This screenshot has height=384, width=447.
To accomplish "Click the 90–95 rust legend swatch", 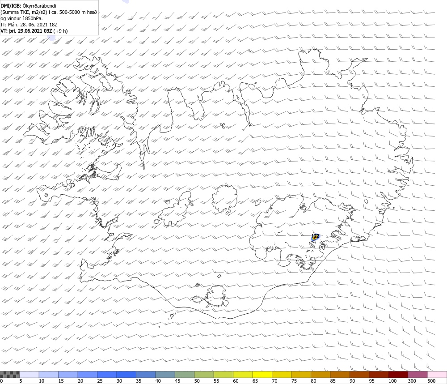I will coord(359,375).
